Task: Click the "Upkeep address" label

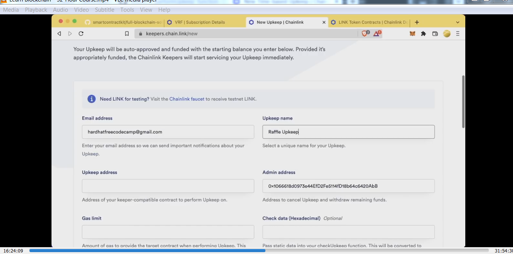Action: click(100, 172)
